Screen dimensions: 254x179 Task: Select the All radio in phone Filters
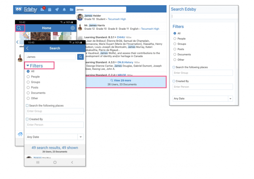click(x=28, y=71)
